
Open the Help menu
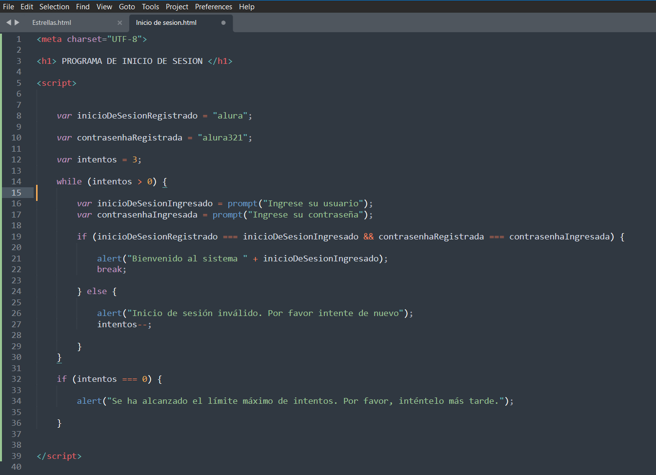click(x=247, y=7)
